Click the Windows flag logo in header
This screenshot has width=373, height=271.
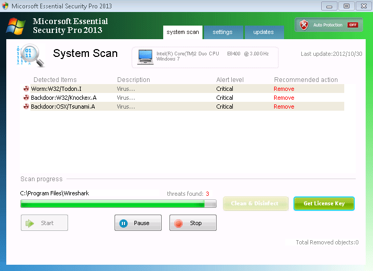point(16,27)
